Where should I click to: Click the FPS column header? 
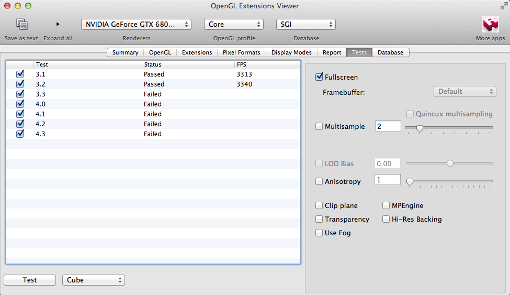267,64
